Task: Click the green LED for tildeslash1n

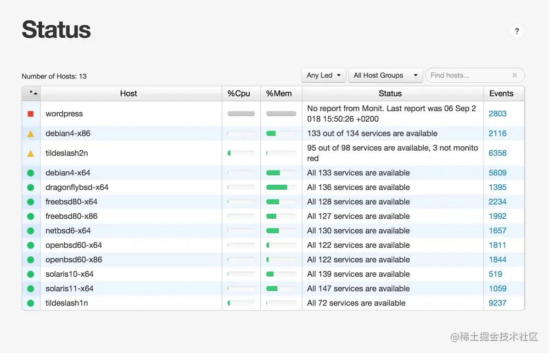Action: [x=31, y=303]
